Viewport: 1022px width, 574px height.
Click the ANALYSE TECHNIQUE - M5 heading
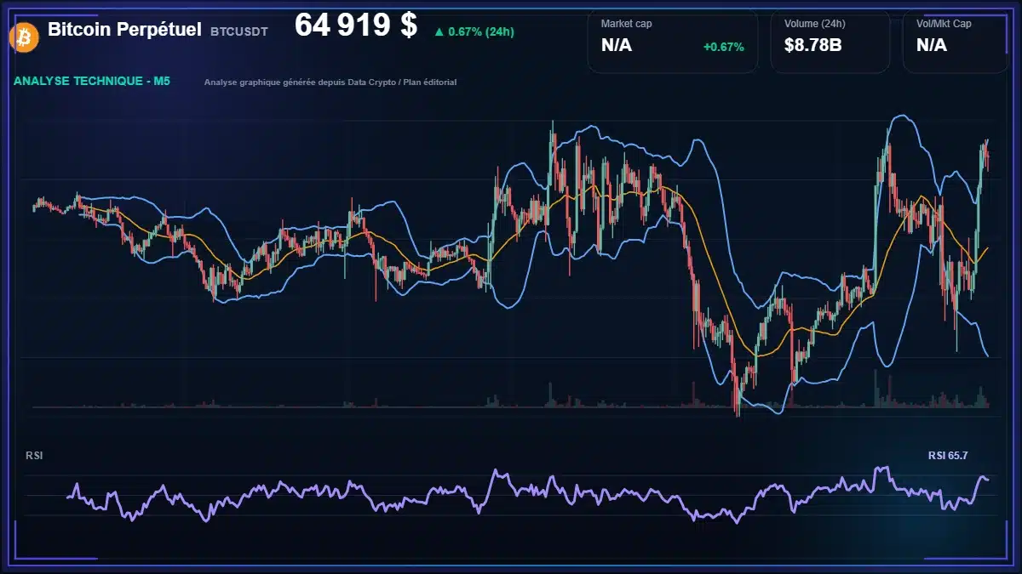pos(92,82)
